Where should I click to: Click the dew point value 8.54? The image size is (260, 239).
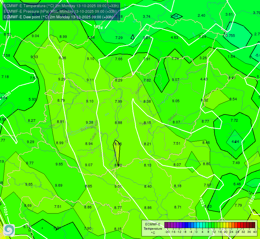[233, 99]
